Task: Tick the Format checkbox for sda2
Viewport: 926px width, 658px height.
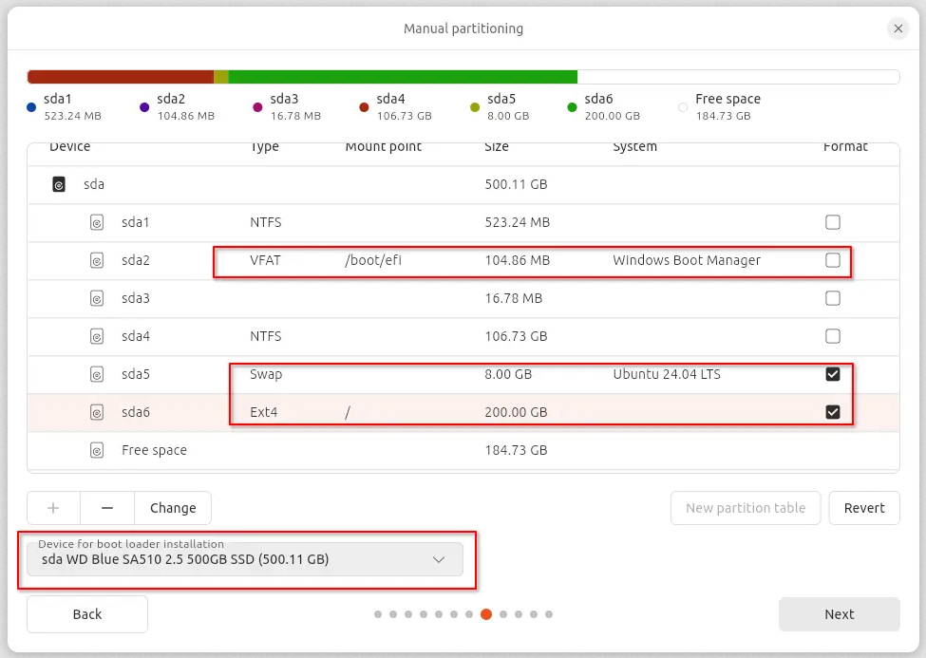Action: coord(833,260)
